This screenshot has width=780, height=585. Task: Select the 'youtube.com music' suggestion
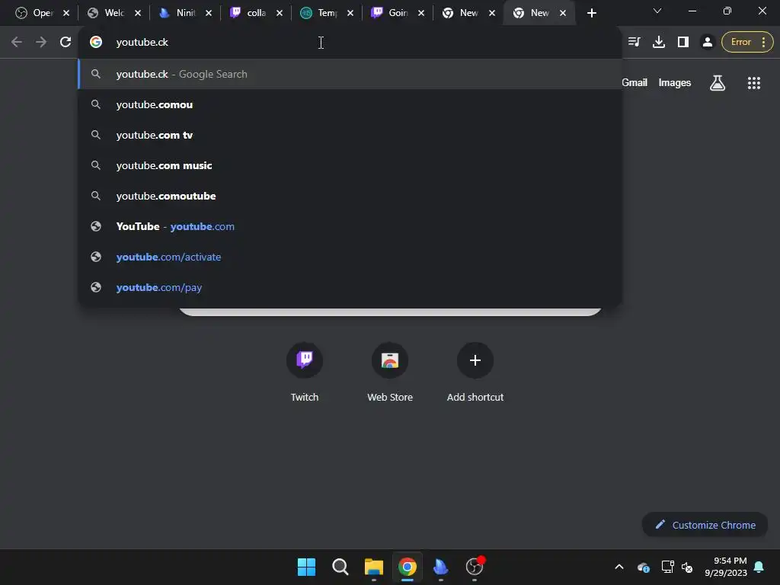pyautogui.click(x=350, y=165)
